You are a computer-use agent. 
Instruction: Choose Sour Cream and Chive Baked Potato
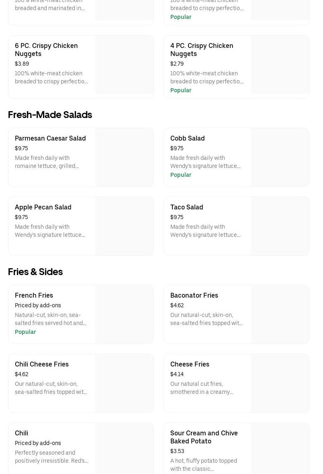[x=204, y=437]
